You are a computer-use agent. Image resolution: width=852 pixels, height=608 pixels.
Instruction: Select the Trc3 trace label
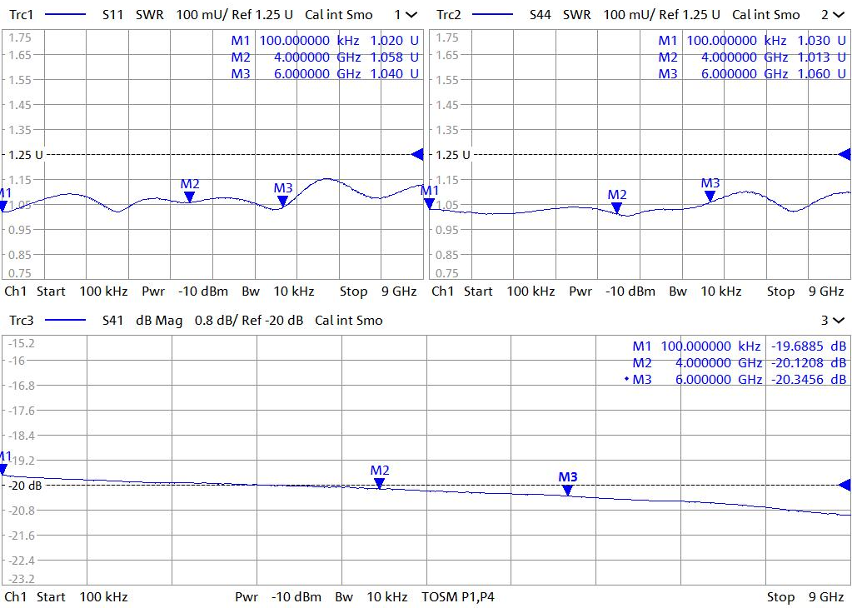coord(20,321)
